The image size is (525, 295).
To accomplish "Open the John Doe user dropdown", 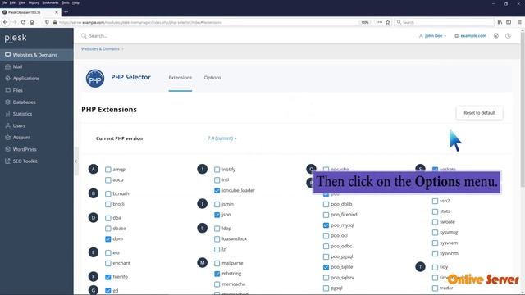I will click(x=432, y=36).
